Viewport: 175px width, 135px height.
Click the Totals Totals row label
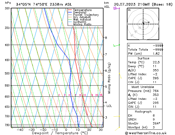[138, 49]
